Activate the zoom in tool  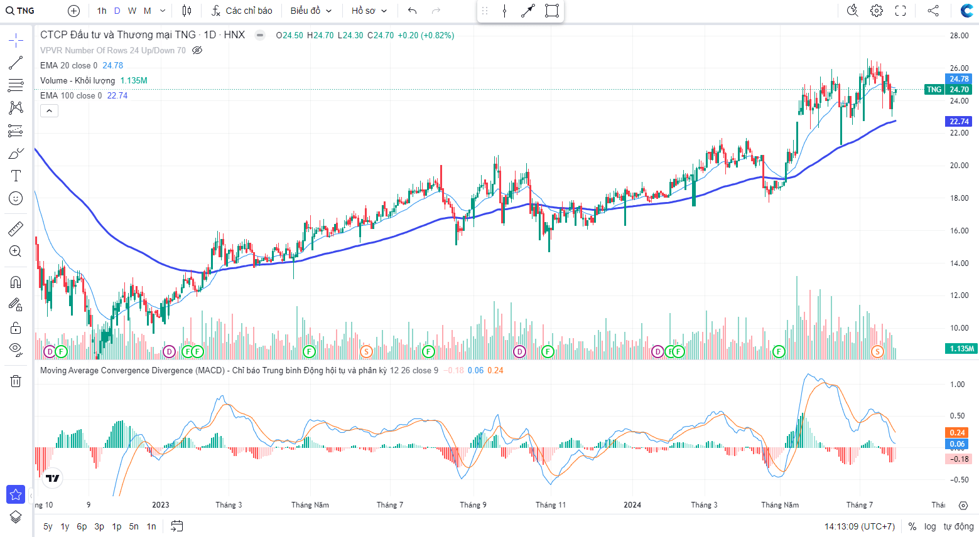pyautogui.click(x=16, y=252)
